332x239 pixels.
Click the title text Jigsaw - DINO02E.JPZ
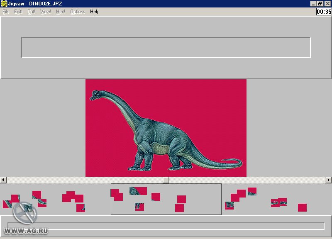click(35, 4)
